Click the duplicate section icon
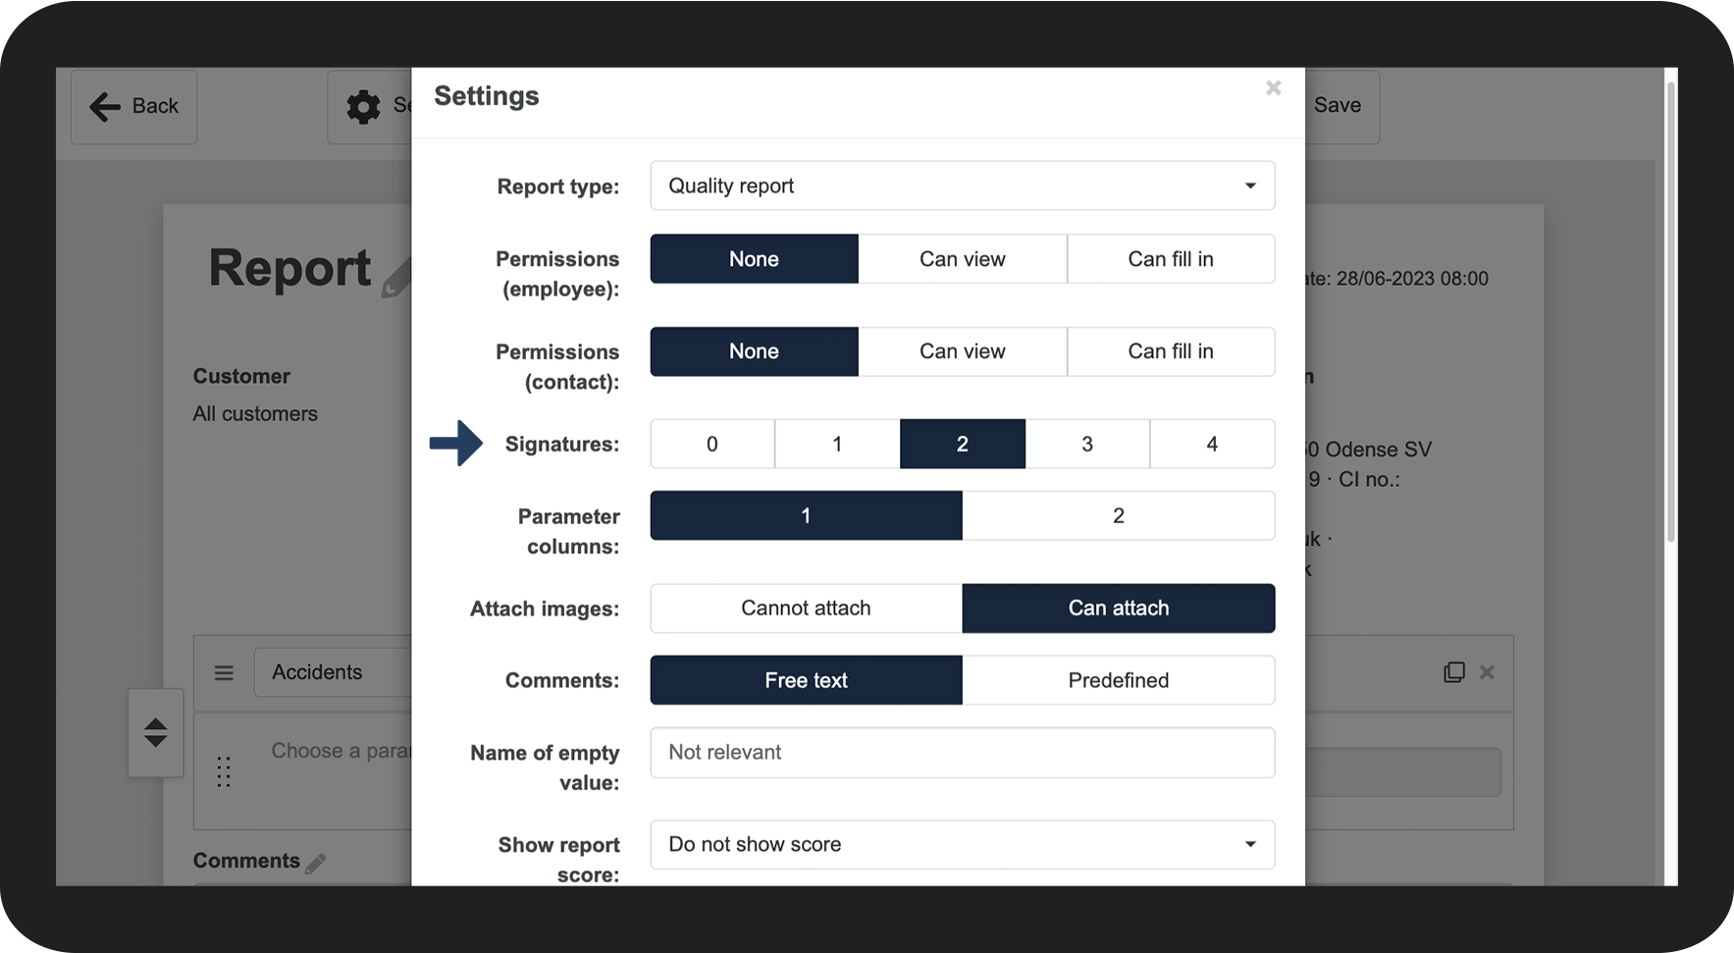 coord(1453,672)
